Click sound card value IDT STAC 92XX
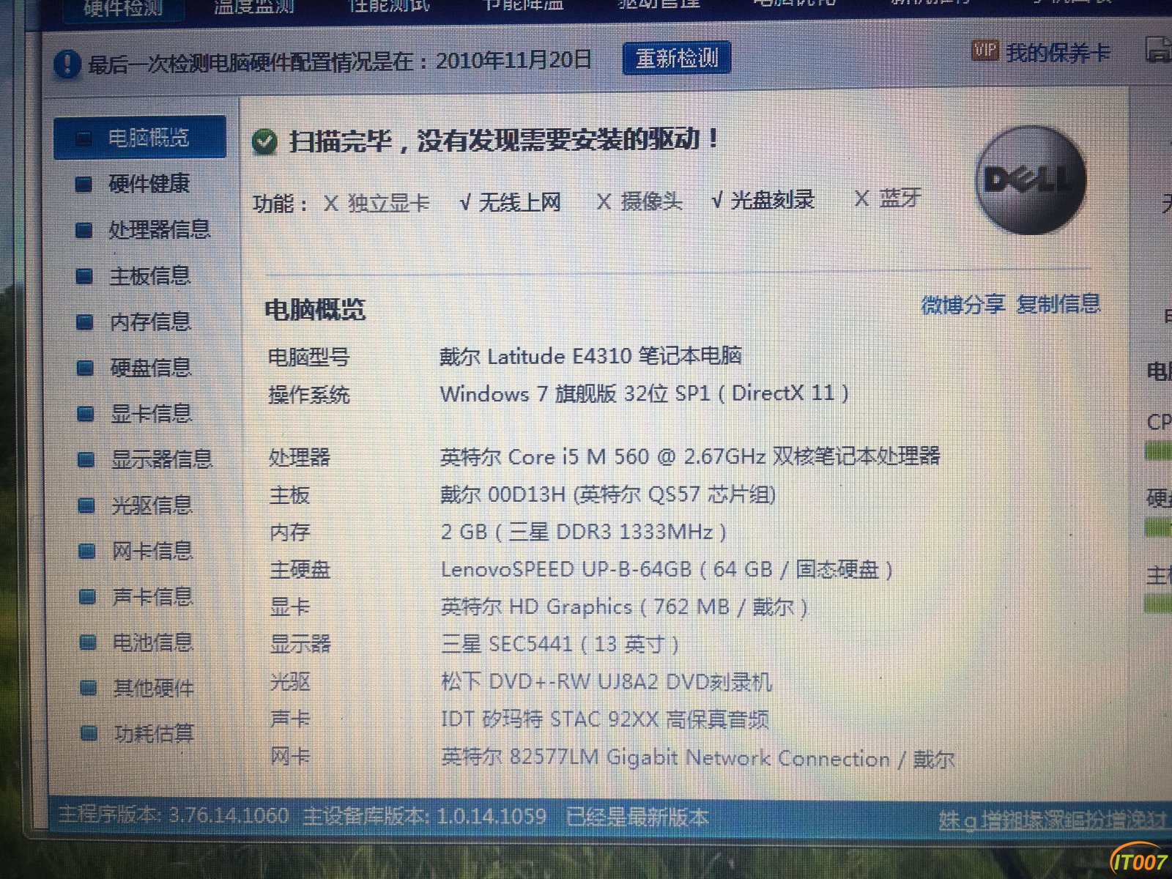Viewport: 1172px width, 879px height. [x=605, y=719]
